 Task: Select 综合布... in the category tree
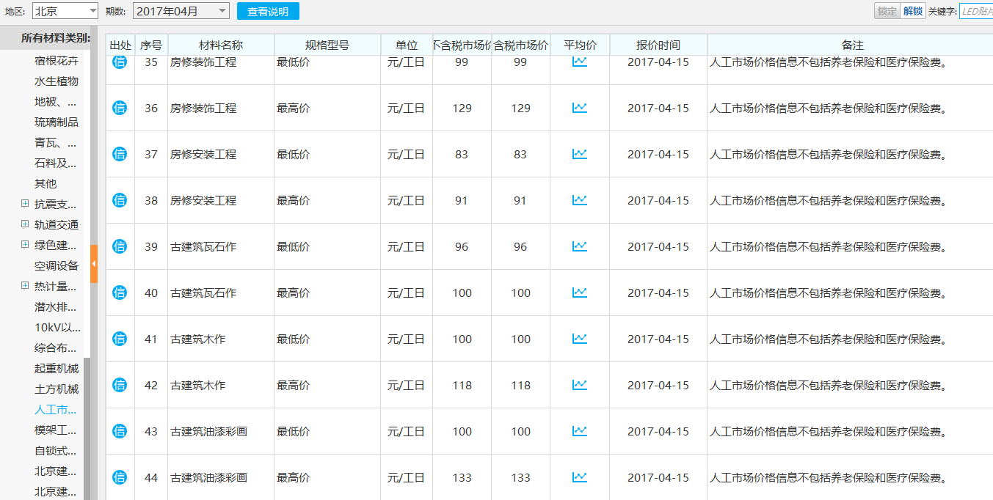coord(56,348)
